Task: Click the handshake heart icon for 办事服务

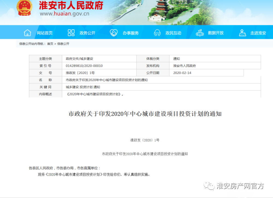Action: (114, 33)
